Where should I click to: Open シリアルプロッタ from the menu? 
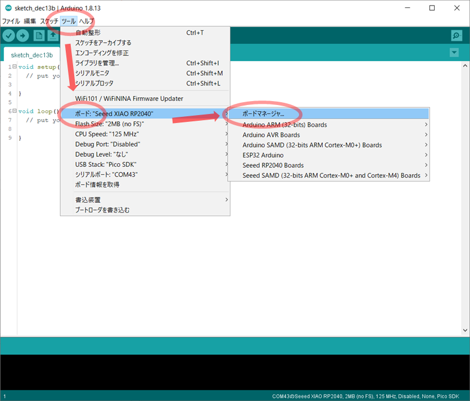click(x=145, y=84)
